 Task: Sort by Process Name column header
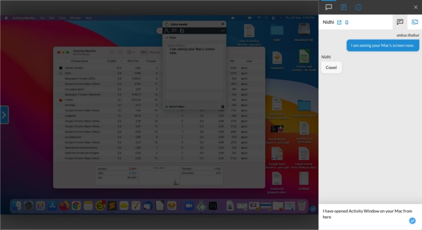pos(80,61)
